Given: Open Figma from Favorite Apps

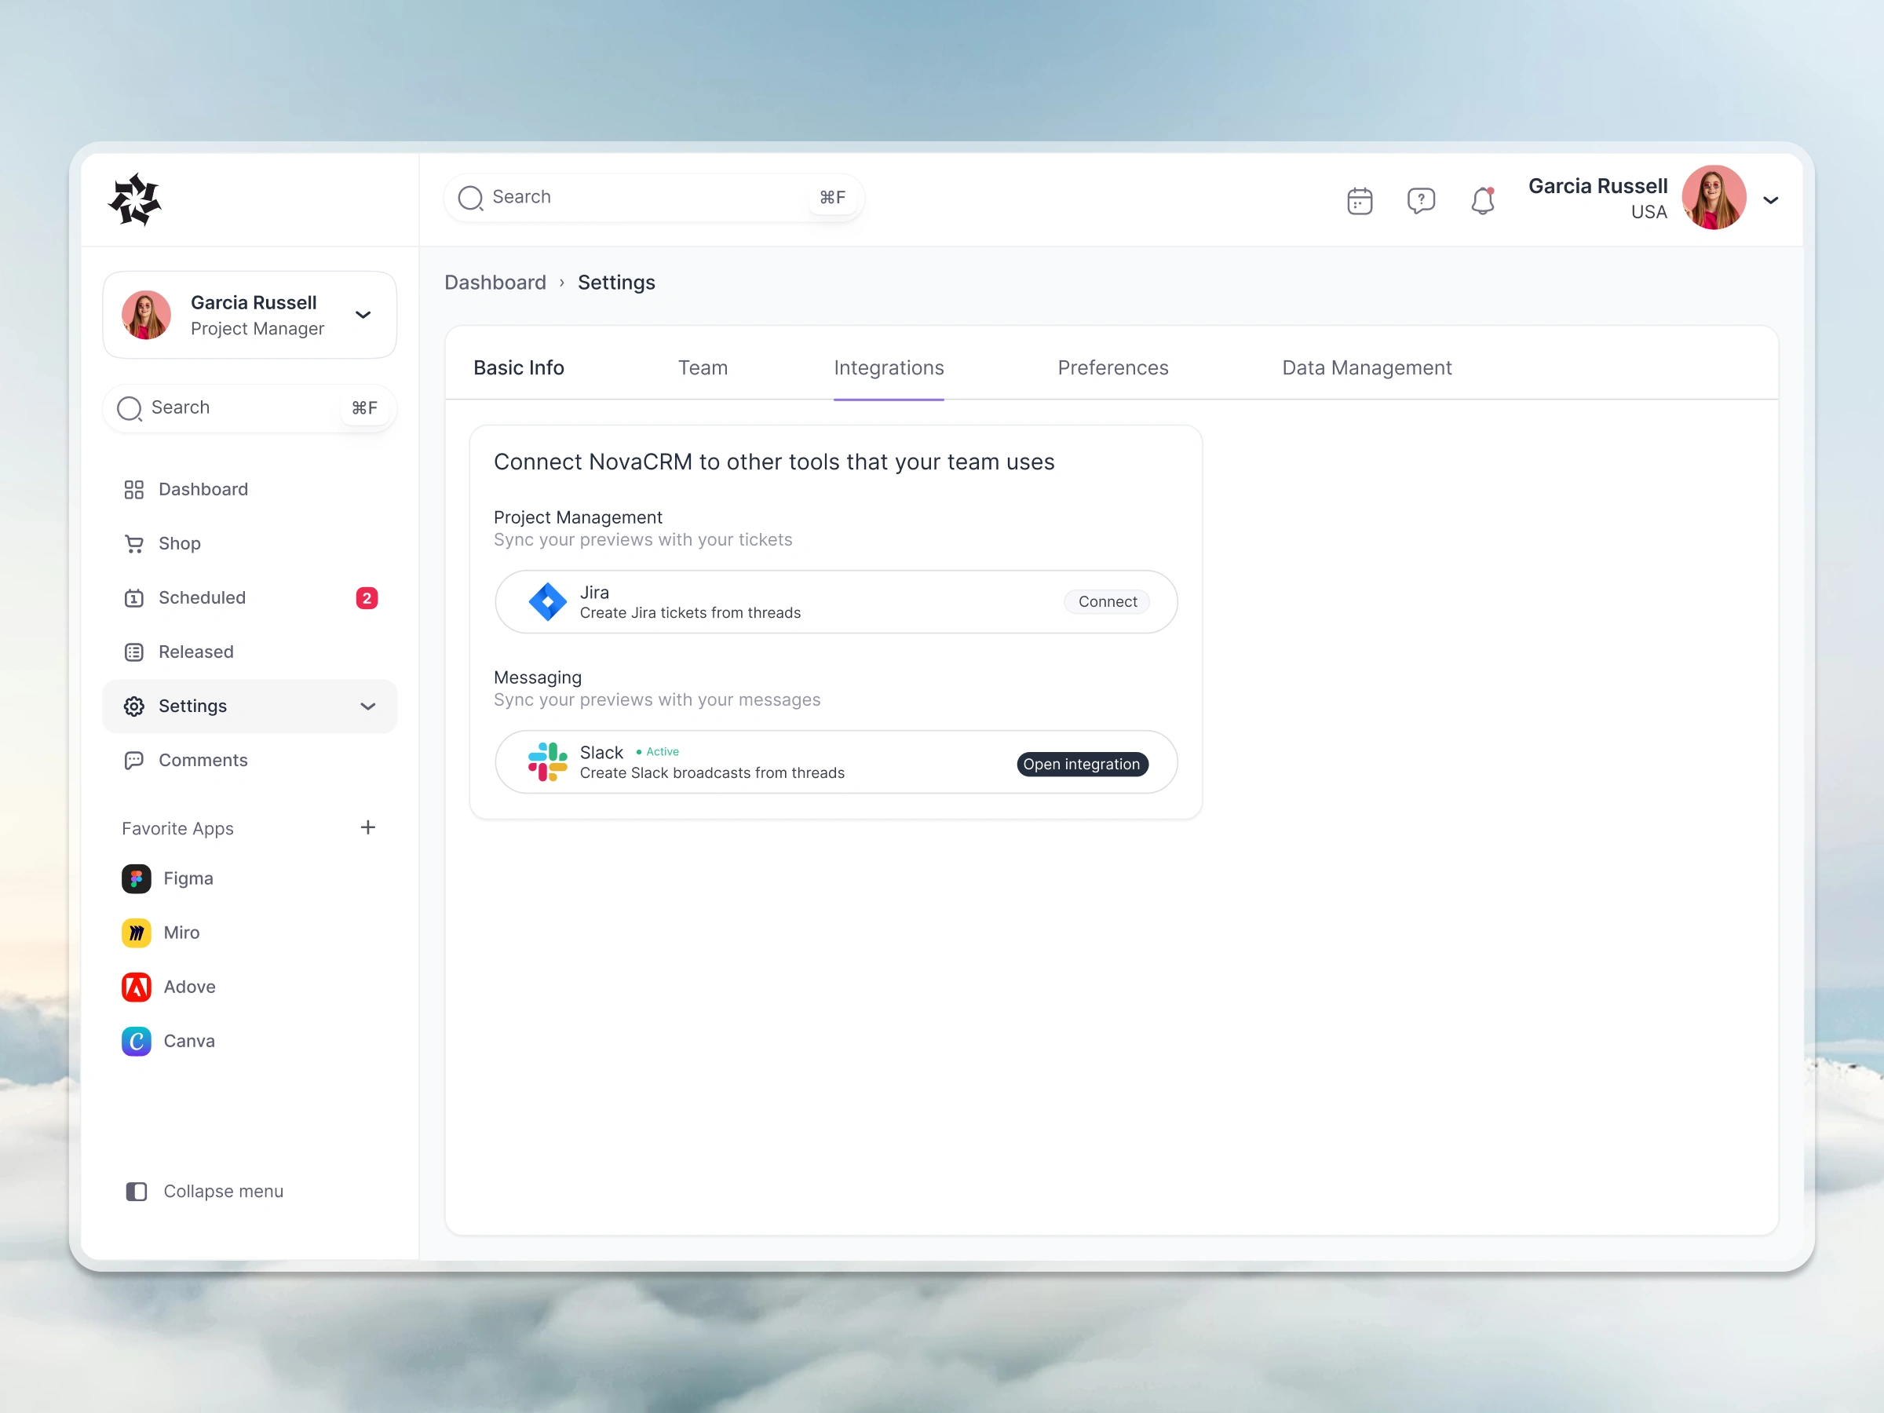Looking at the screenshot, I should coord(188,879).
